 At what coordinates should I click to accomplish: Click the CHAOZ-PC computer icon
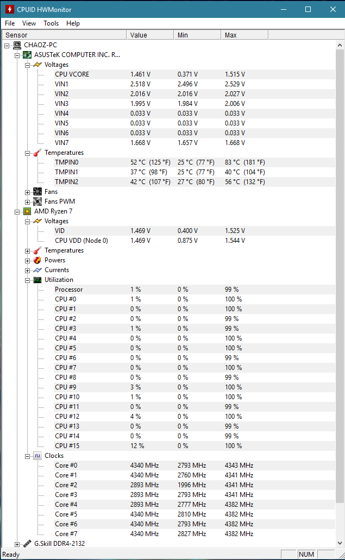17,45
